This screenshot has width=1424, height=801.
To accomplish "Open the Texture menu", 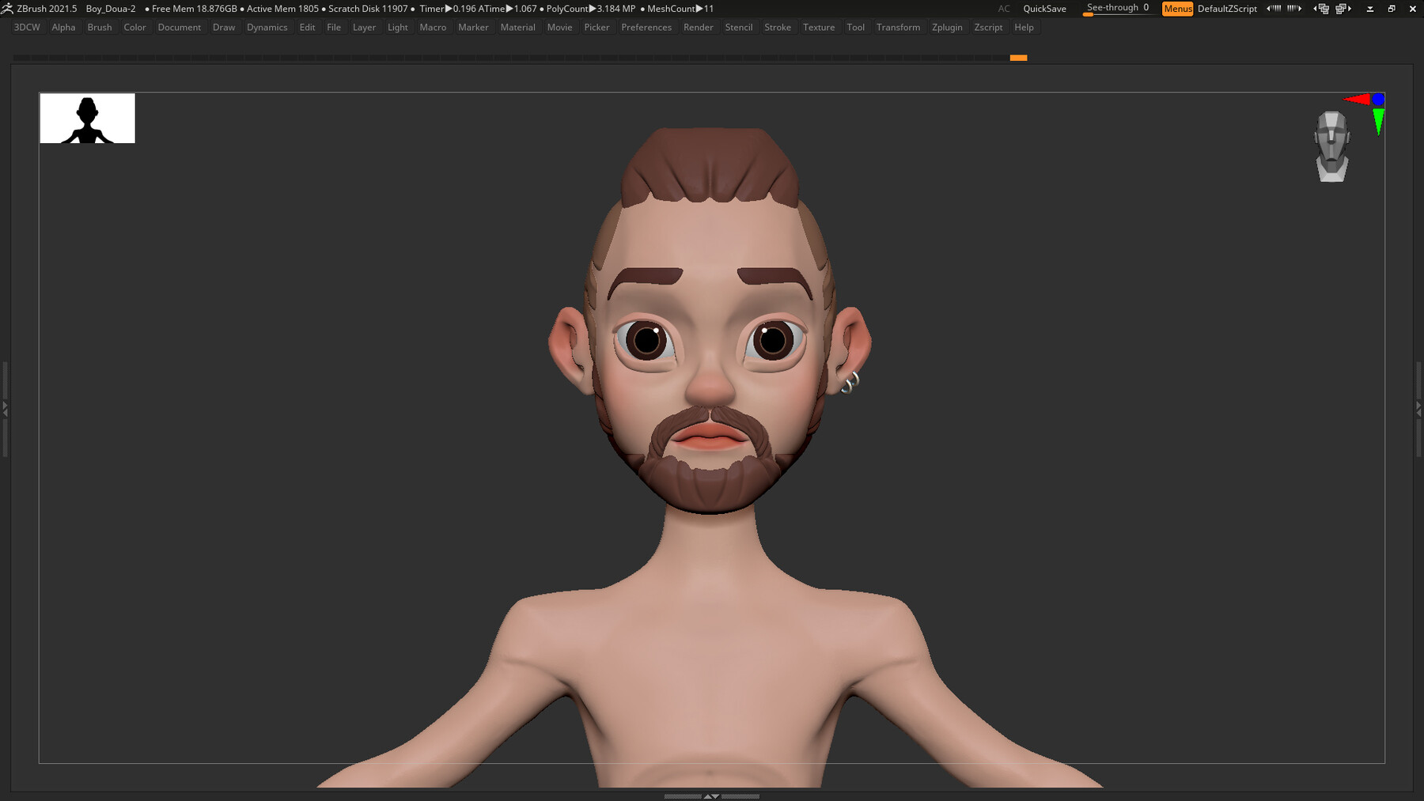I will (x=819, y=27).
